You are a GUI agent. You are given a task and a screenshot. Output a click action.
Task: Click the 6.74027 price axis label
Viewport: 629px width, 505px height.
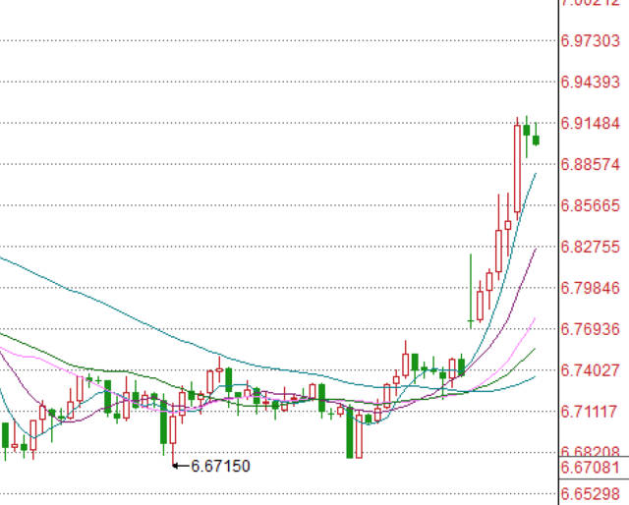coord(590,369)
